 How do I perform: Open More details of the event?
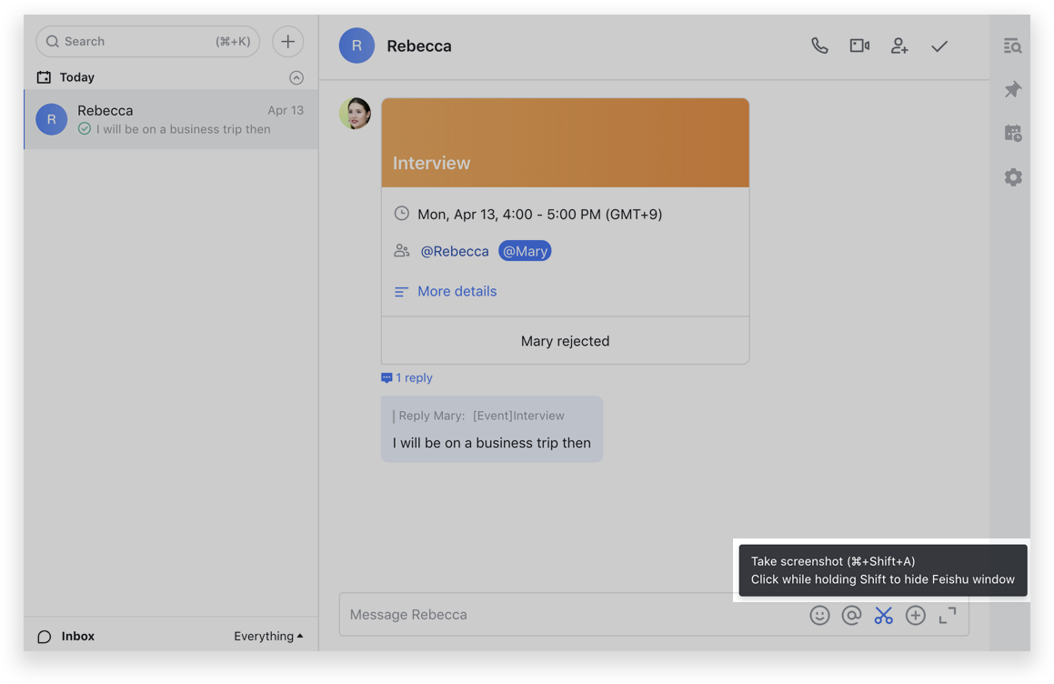pyautogui.click(x=457, y=291)
